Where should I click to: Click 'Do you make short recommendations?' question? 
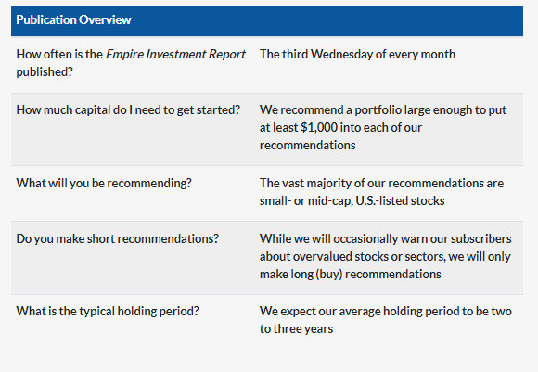click(118, 238)
